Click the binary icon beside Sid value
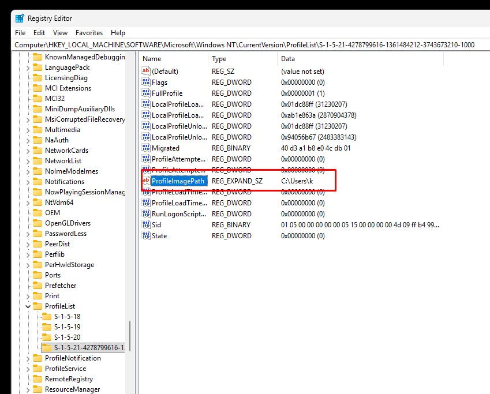The image size is (490, 394). coord(146,225)
